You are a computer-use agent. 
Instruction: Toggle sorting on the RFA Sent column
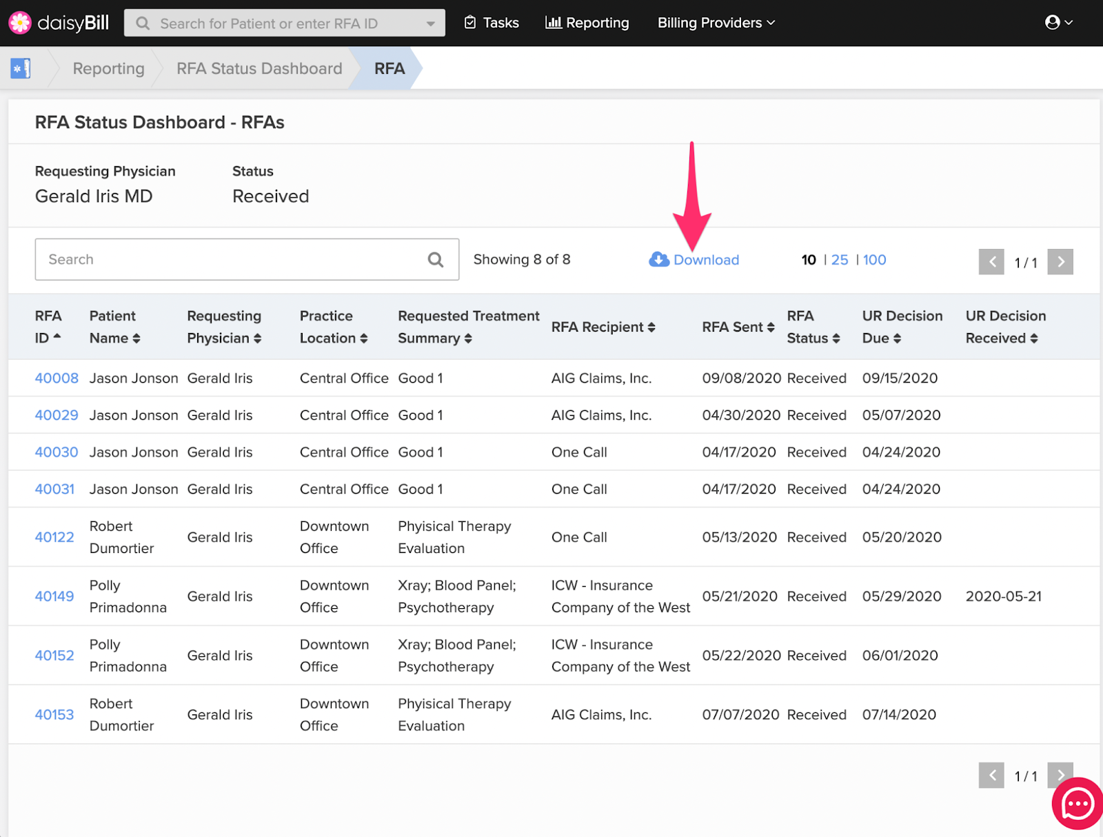click(770, 327)
